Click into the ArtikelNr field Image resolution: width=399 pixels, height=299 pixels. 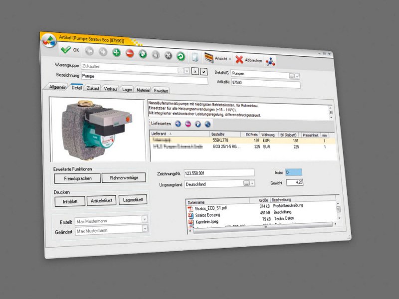[266, 84]
